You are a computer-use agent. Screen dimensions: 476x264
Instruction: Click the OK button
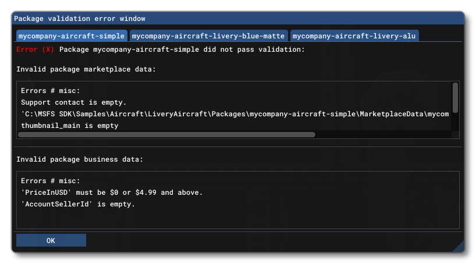coord(51,240)
